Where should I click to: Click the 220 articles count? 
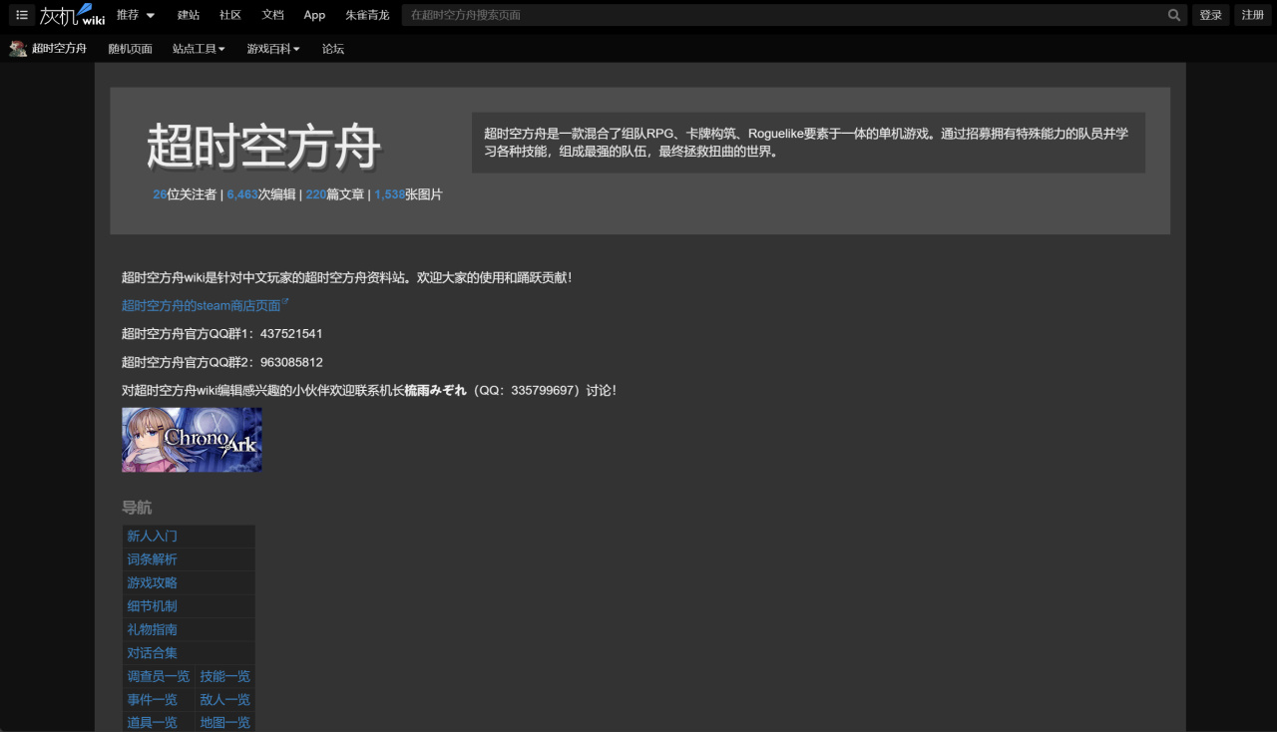[316, 195]
